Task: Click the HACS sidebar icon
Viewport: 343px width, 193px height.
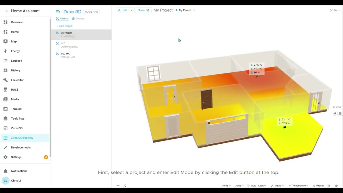Action: (5, 90)
